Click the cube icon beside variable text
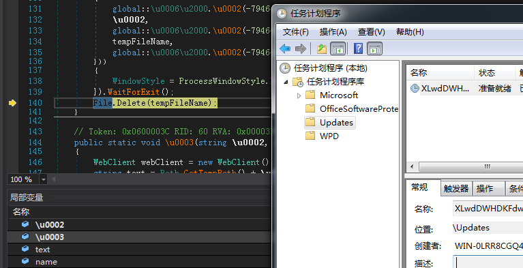The width and height of the screenshot is (523, 268). 25,249
